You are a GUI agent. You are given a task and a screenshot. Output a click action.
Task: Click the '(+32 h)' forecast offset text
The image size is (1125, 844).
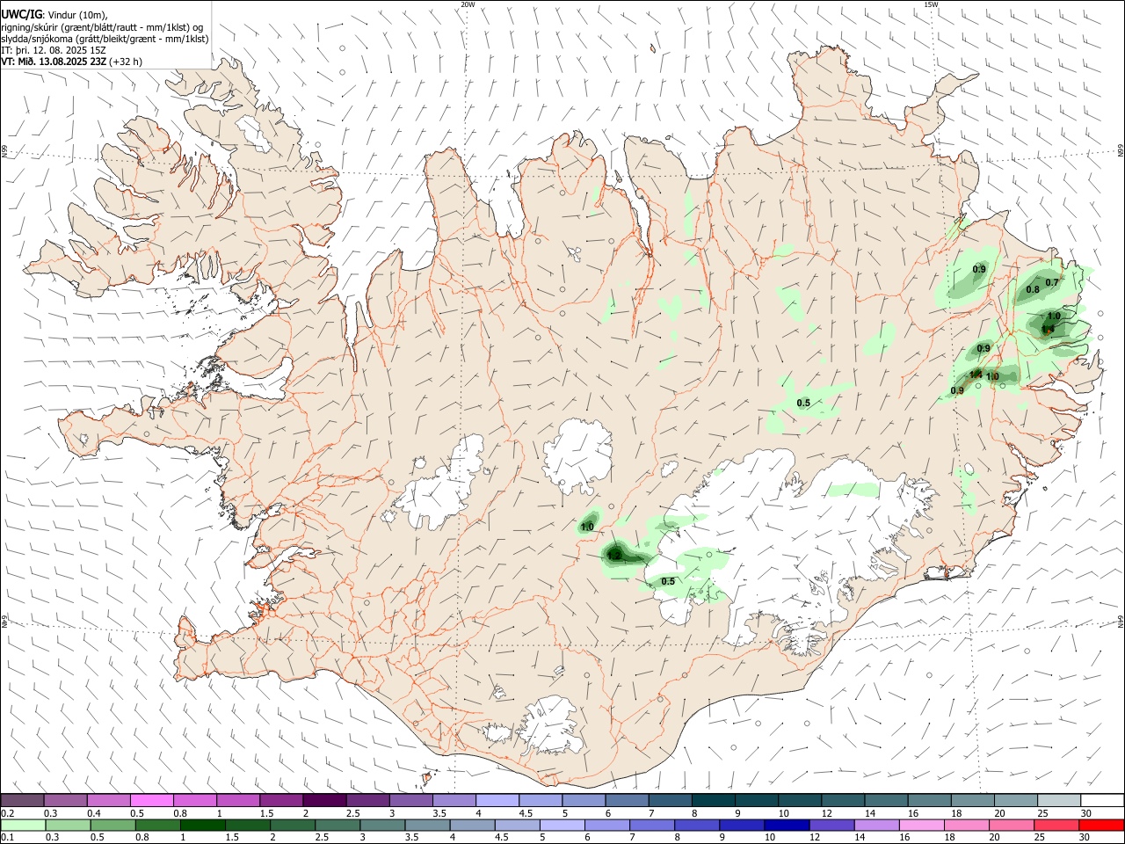[127, 62]
